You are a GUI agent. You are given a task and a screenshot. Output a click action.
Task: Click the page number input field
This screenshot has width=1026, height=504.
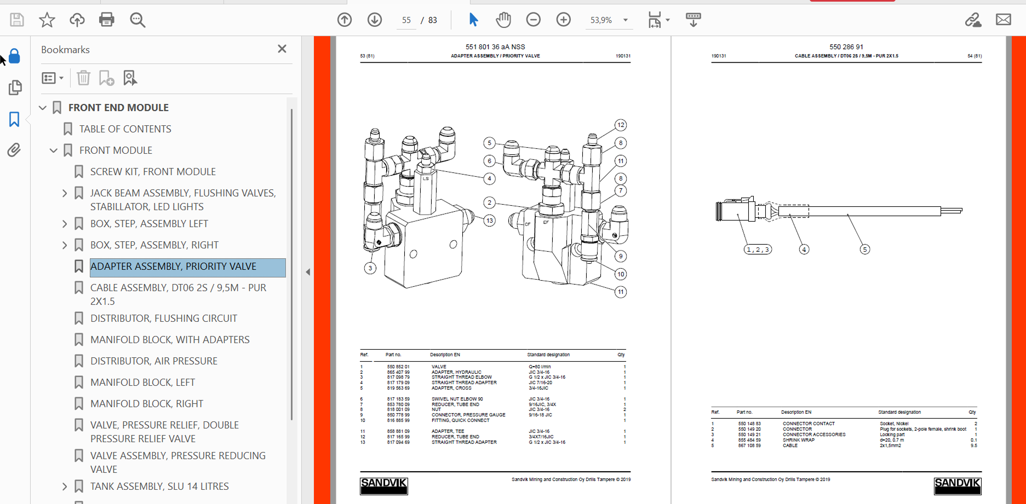coord(406,20)
